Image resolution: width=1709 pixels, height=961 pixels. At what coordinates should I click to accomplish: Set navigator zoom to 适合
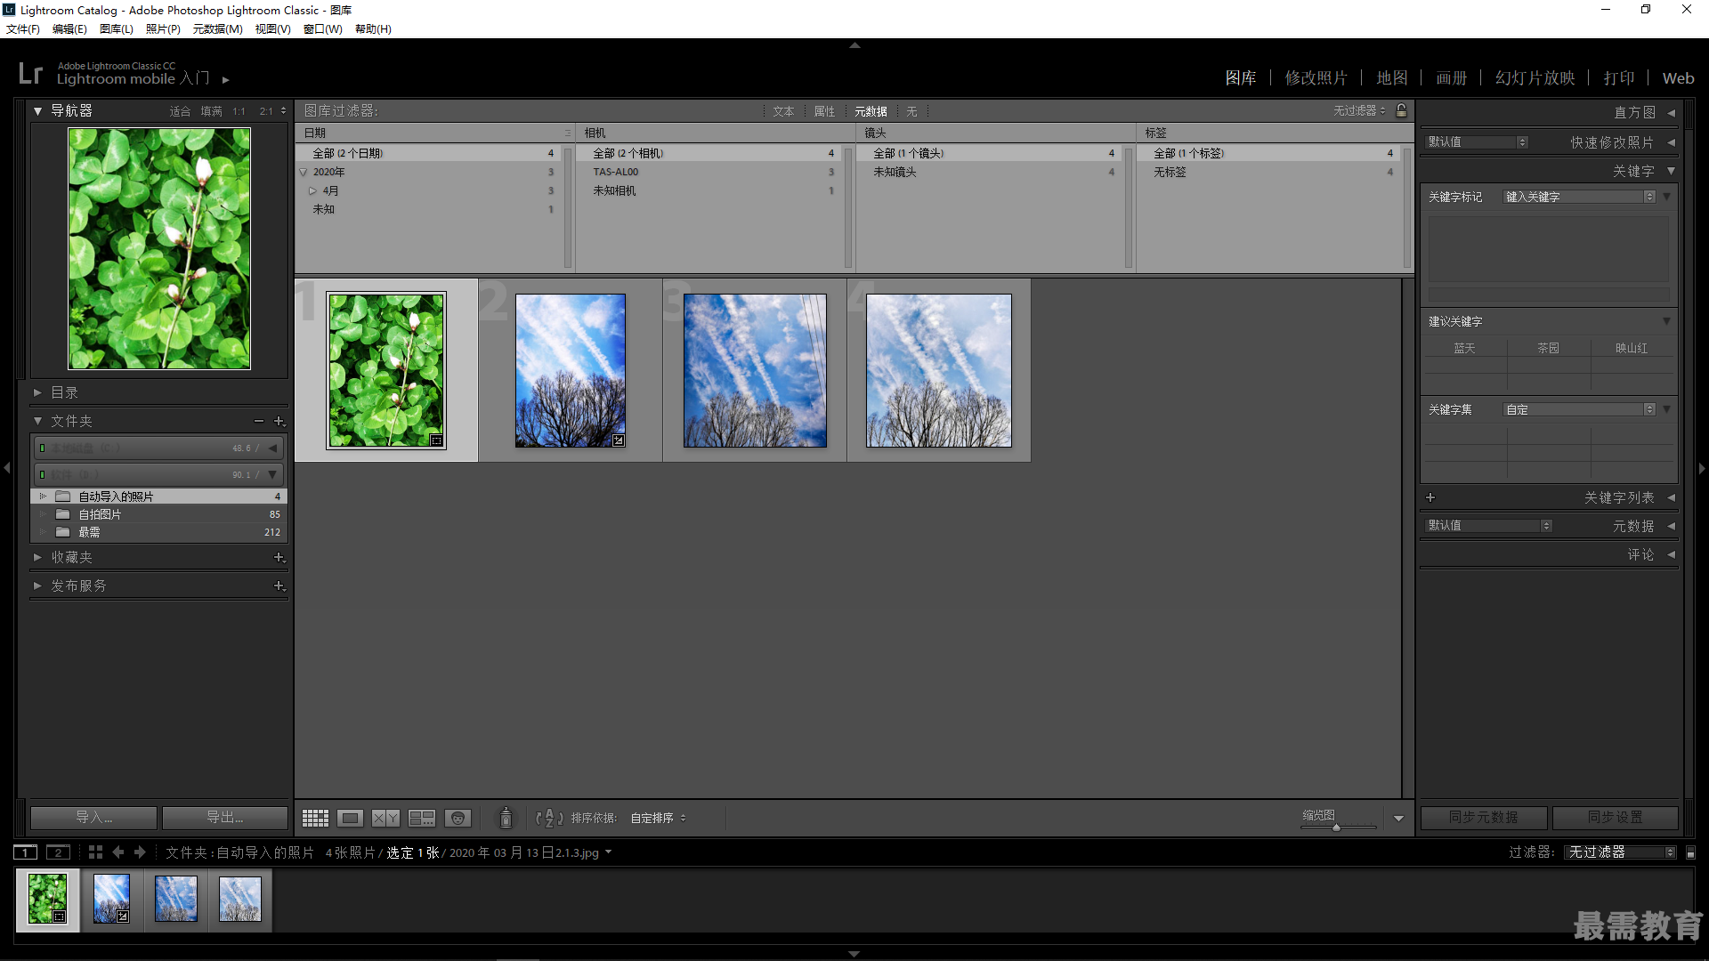(x=180, y=111)
